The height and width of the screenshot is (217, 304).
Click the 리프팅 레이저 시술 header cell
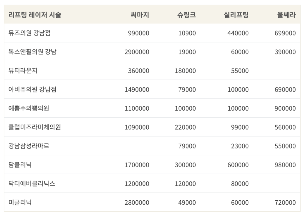35,15
